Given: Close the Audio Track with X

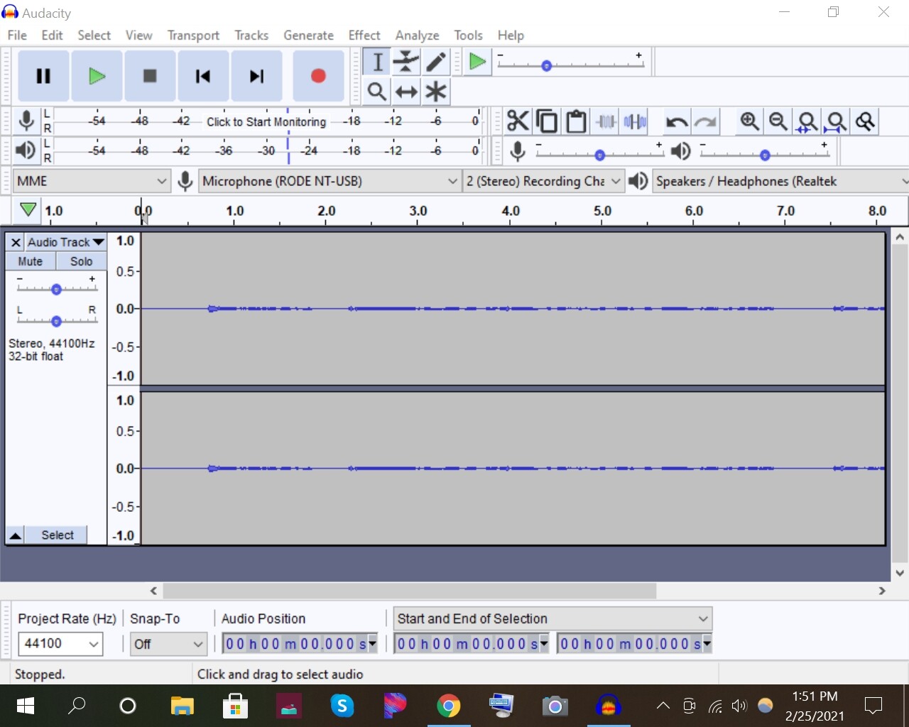Looking at the screenshot, I should point(16,242).
